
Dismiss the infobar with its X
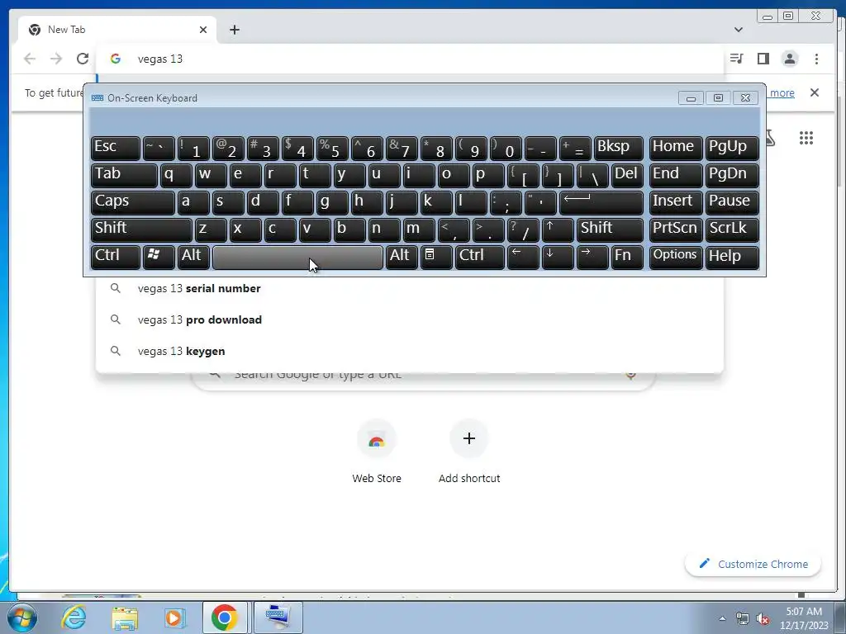(815, 92)
